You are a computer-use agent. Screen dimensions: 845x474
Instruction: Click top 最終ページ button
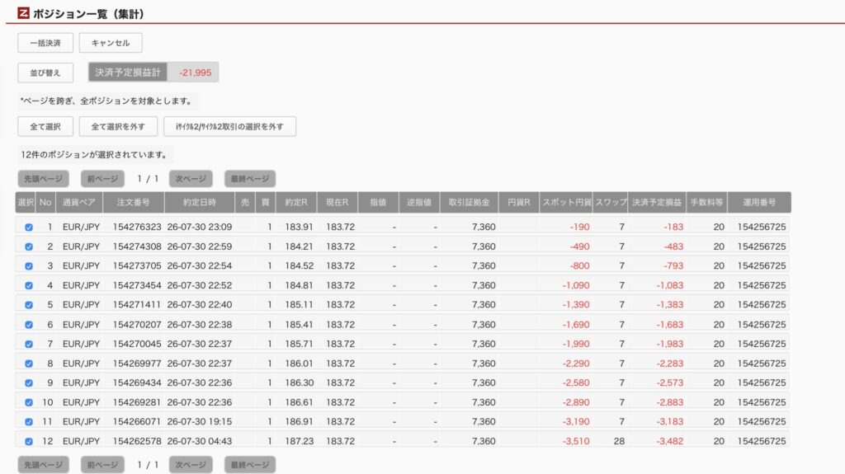point(250,179)
